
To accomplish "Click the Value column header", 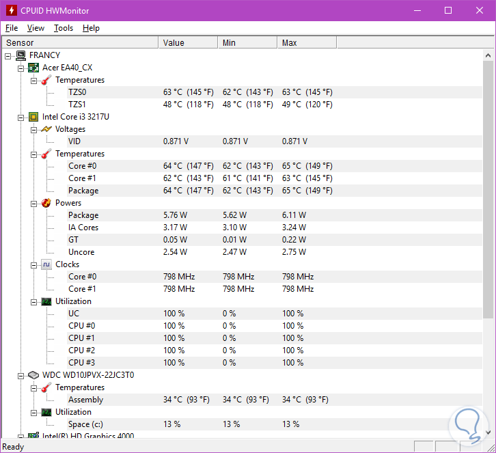I will [188, 43].
